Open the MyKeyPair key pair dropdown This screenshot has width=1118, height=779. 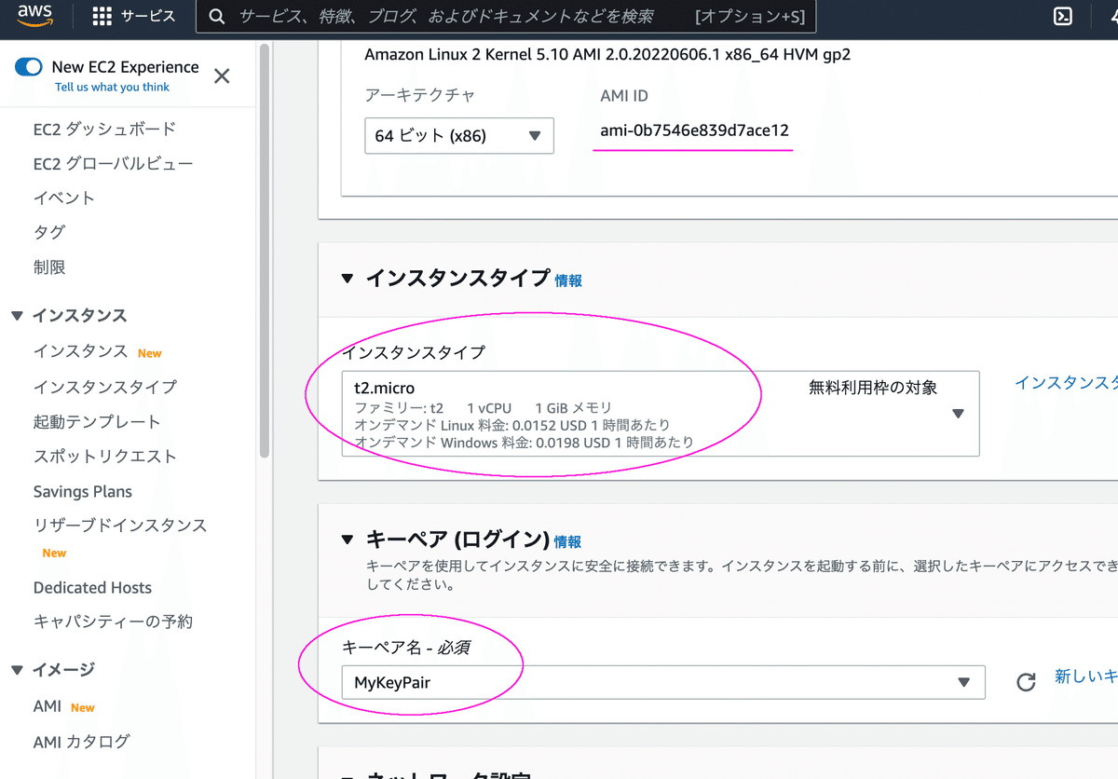[x=663, y=682]
